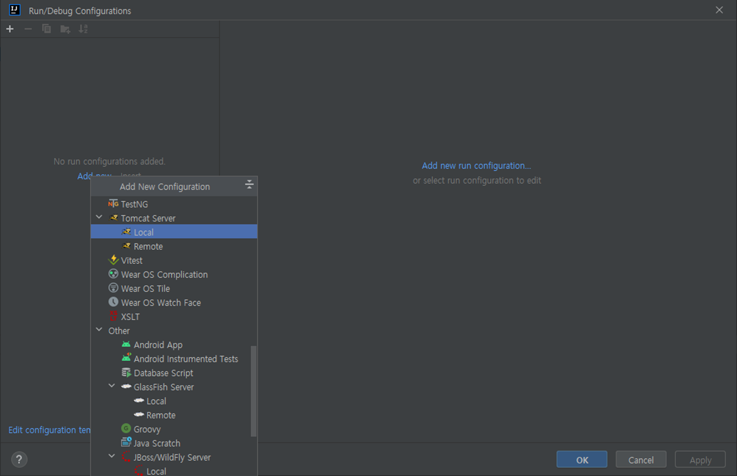Click the Sort configurations icon

tap(83, 29)
